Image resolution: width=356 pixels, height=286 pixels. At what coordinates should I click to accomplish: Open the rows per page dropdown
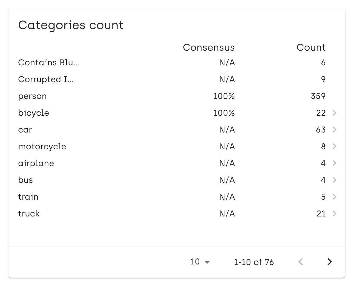[x=200, y=262]
